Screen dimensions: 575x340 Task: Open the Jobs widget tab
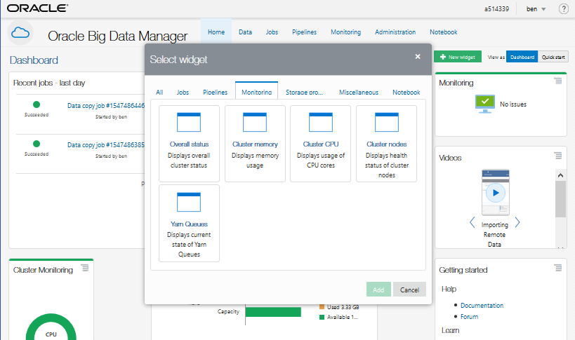pyautogui.click(x=183, y=93)
